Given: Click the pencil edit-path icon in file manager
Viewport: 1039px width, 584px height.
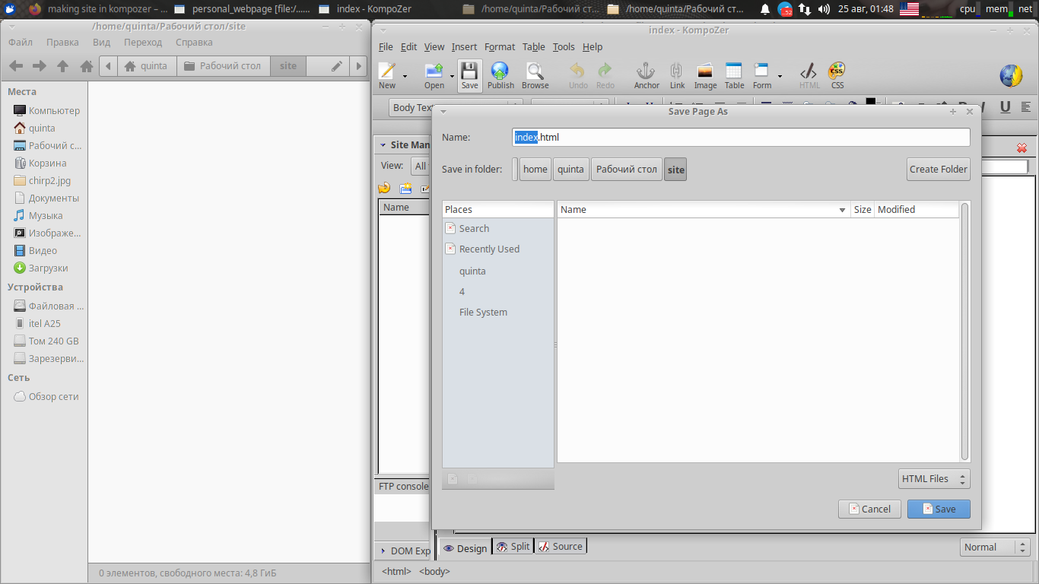Looking at the screenshot, I should 337,66.
